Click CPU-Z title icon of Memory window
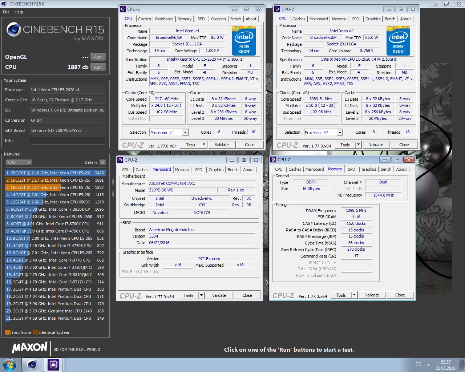Viewport: 465px width, 372px height. [273, 159]
